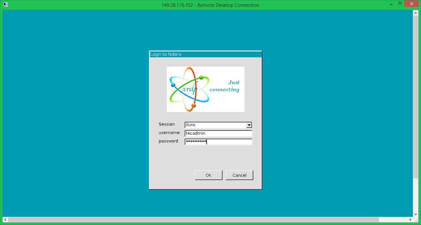Click the horizontal scrollbar left arrow
This screenshot has height=225, width=421.
5,220
